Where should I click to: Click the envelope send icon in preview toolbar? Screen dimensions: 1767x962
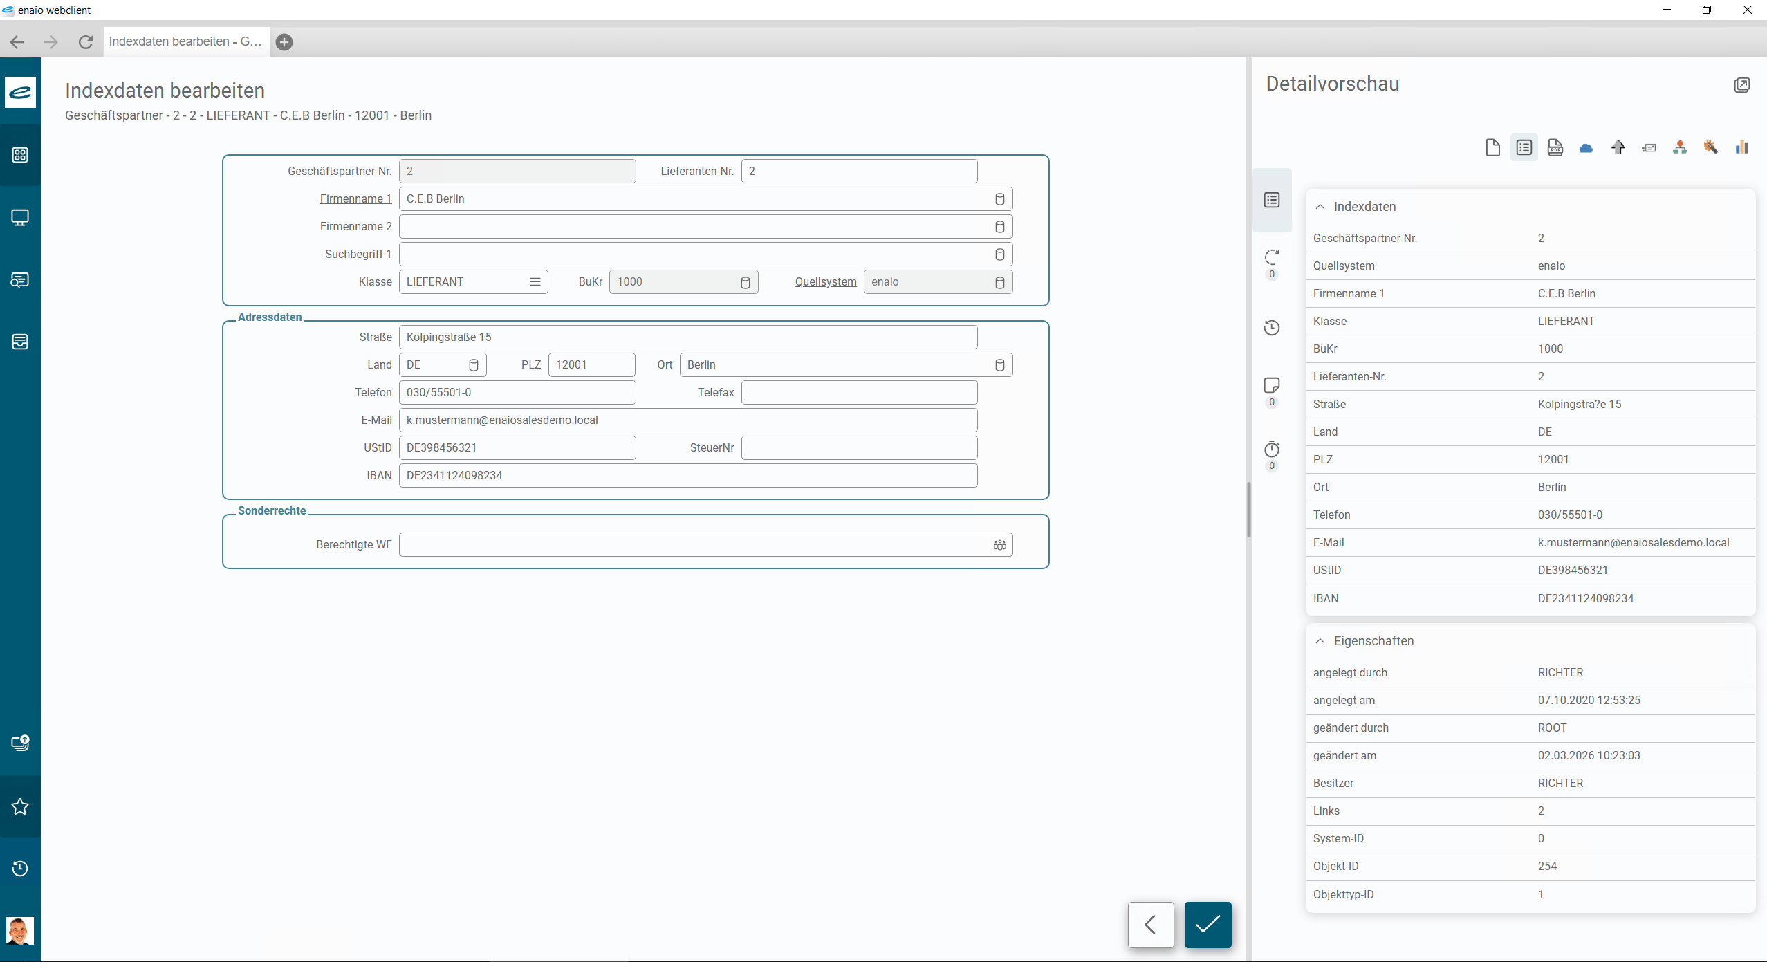click(1649, 147)
